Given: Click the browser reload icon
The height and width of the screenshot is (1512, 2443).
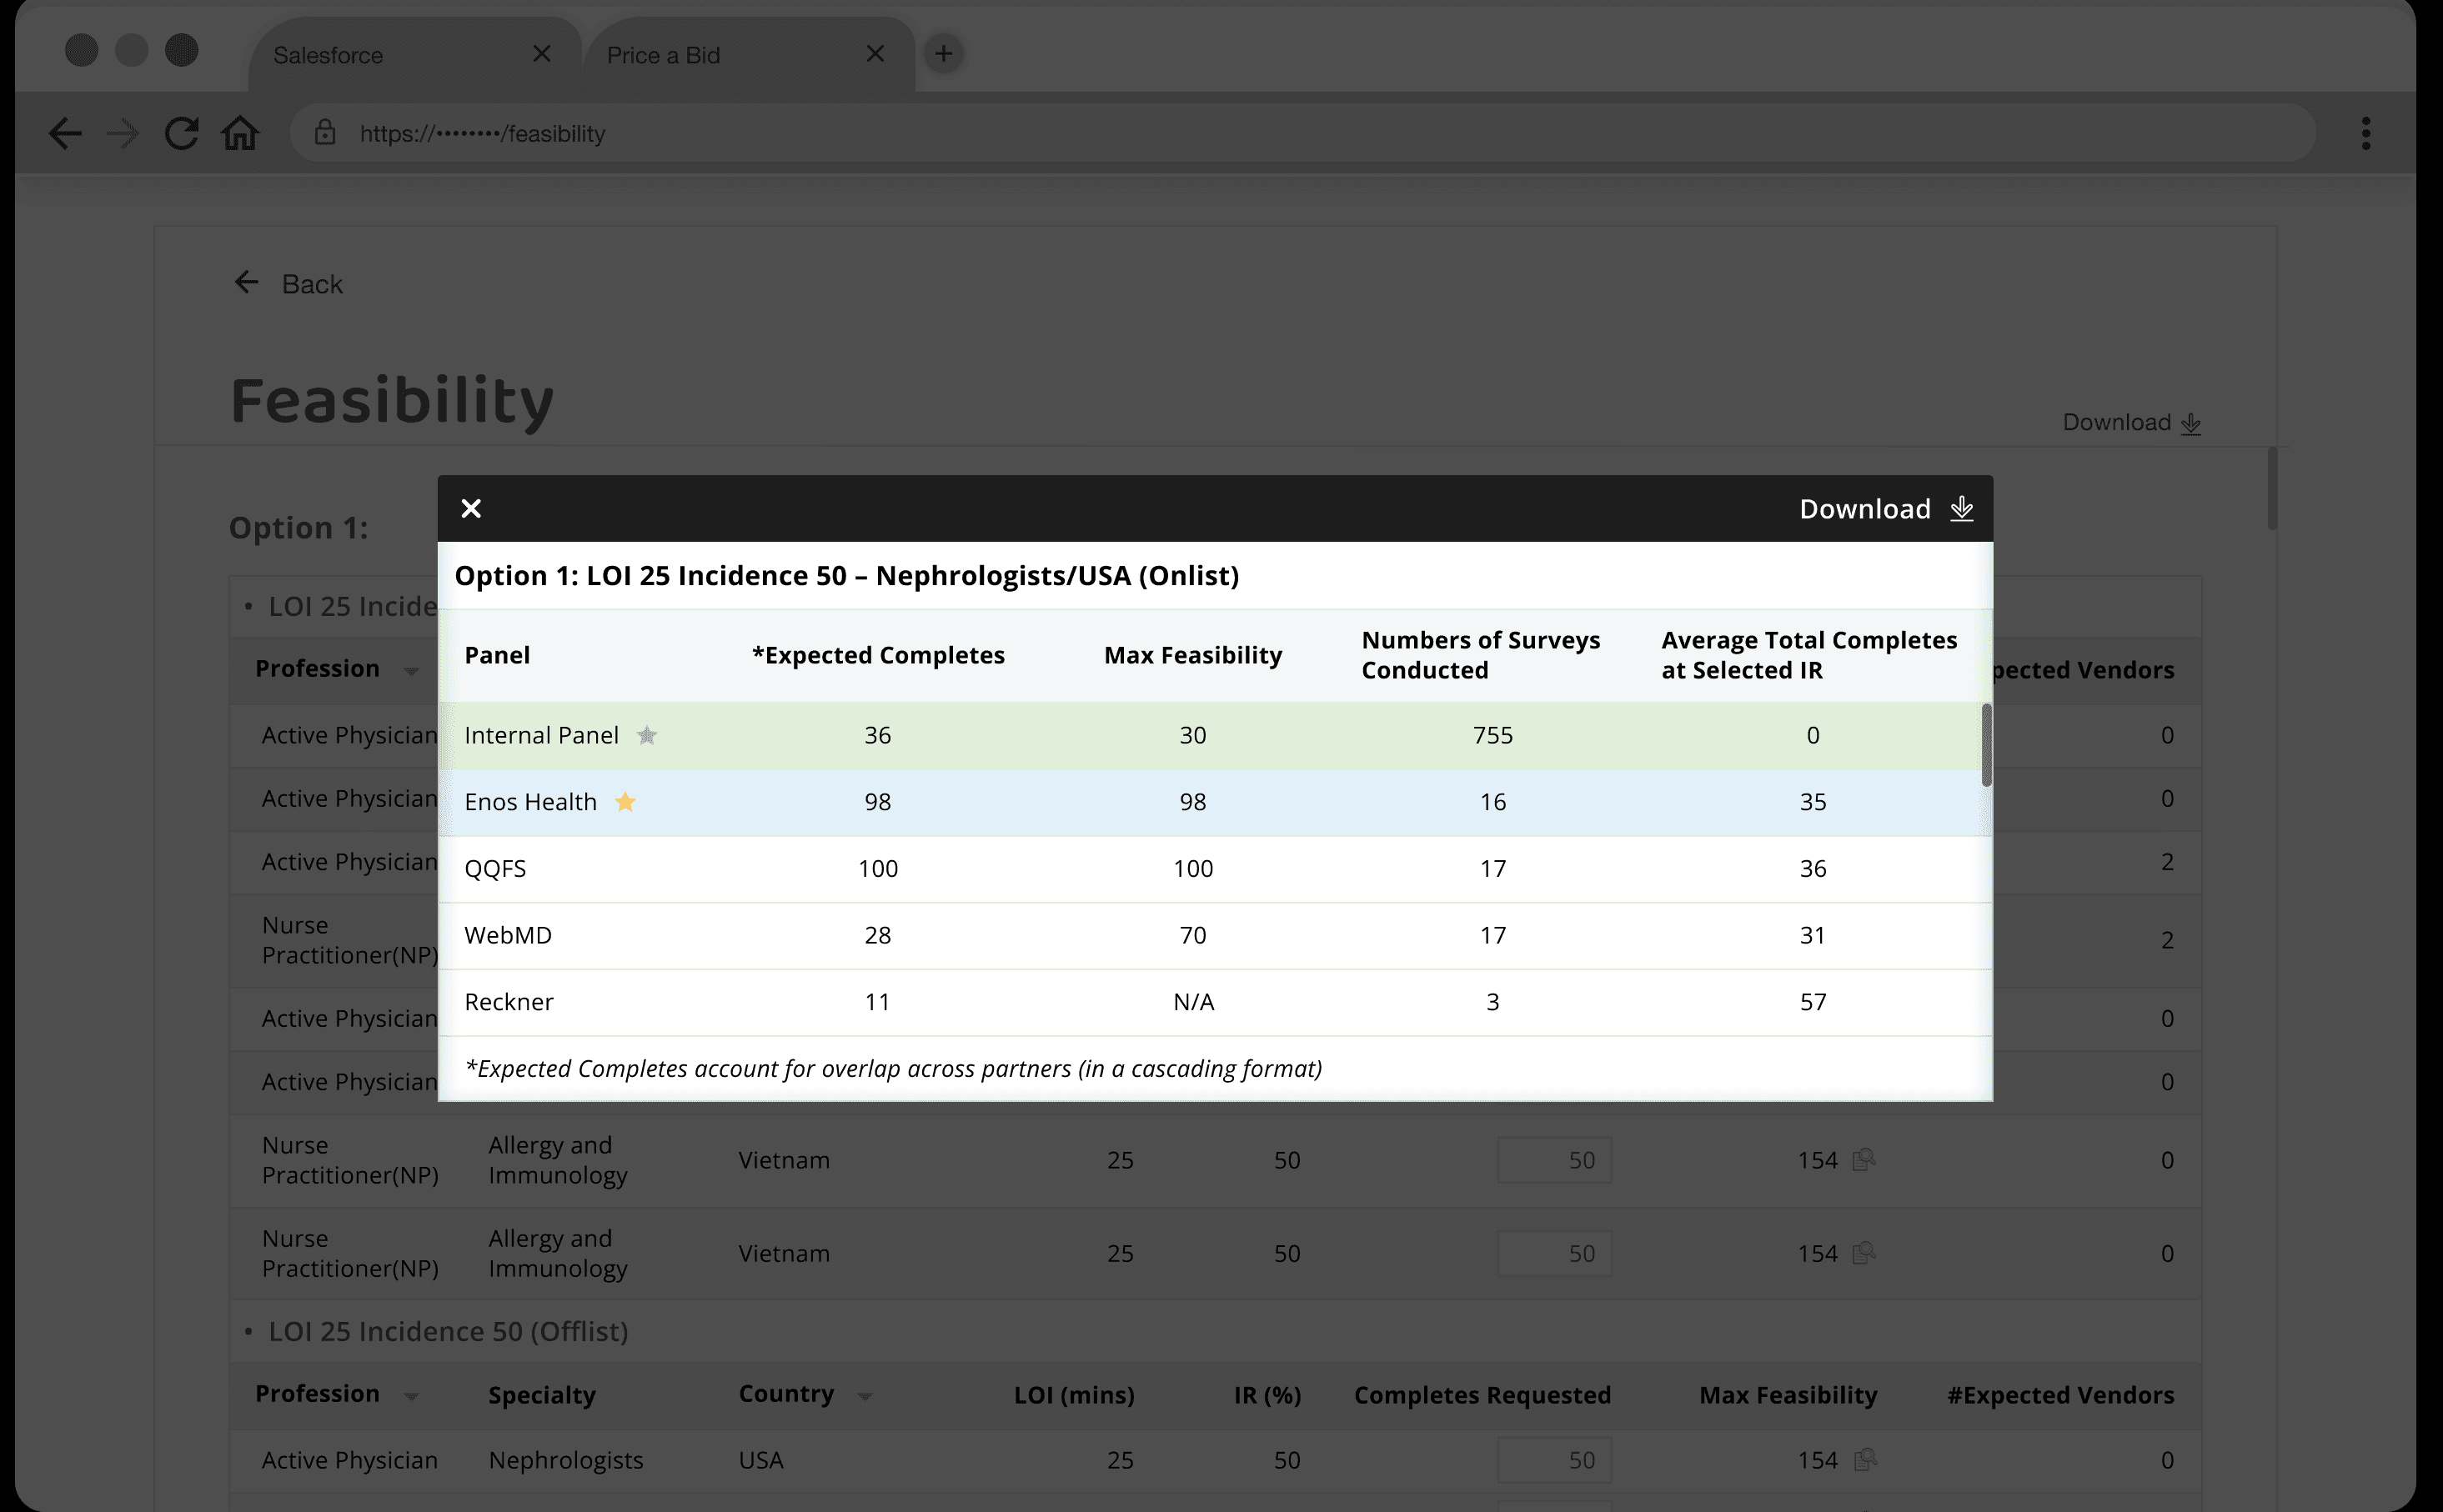Looking at the screenshot, I should point(181,133).
